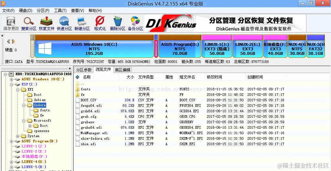This screenshot has height=171, width=331.
Task: Switch to 分区参数 tab
Action: tap(84, 70)
